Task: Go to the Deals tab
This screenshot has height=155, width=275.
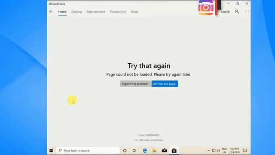Action: pyautogui.click(x=134, y=12)
